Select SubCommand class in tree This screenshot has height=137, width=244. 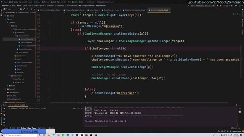22,53
